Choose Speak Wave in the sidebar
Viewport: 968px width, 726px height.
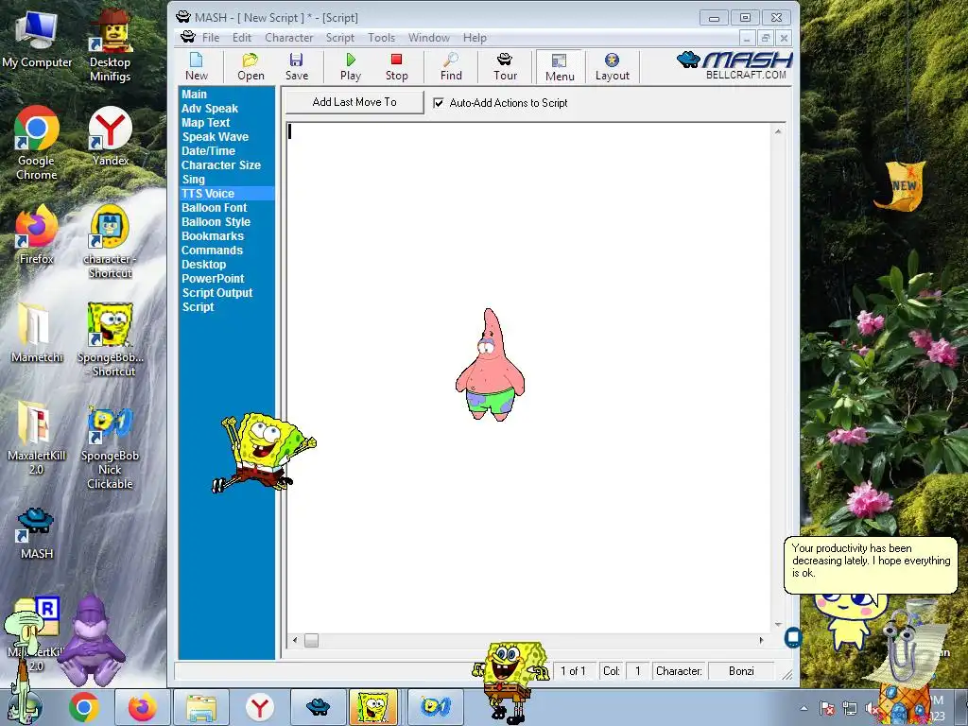pos(215,137)
